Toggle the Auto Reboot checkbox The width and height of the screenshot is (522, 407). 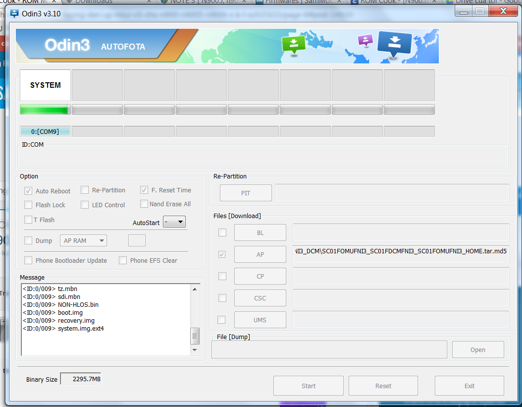click(28, 191)
